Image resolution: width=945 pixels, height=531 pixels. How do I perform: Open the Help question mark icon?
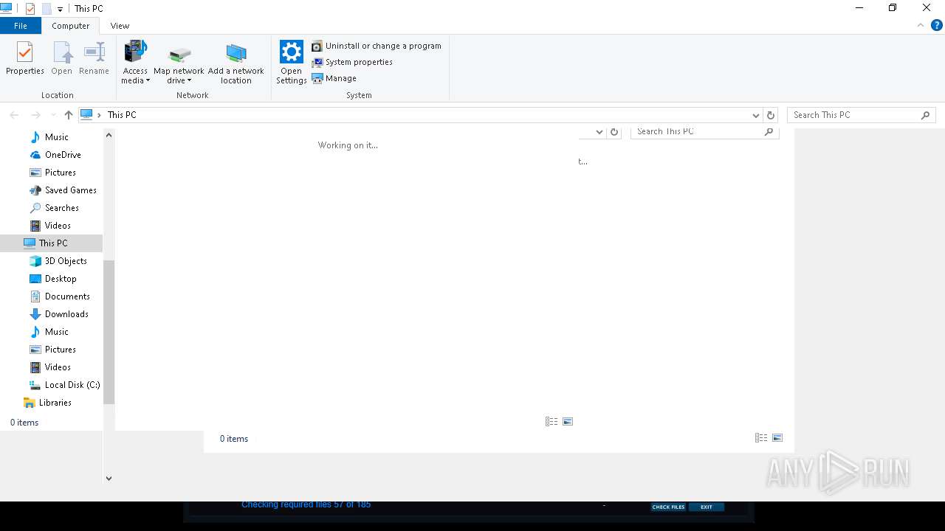coord(936,25)
